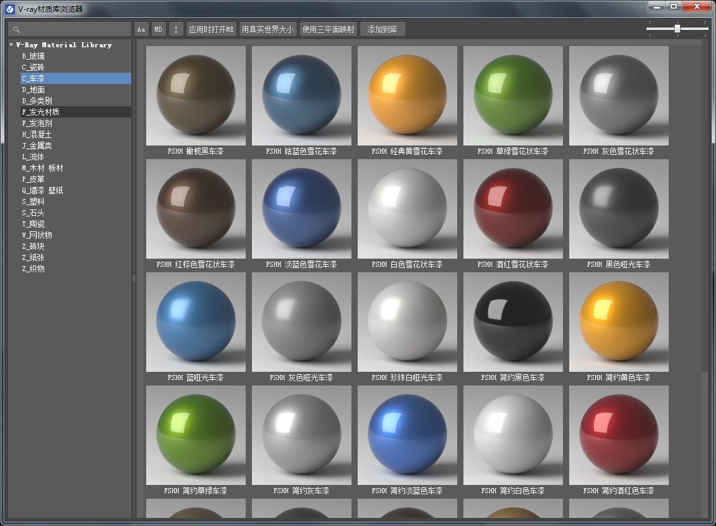Select the FSHH 淡蓝色雪花车漆 material thumbnail
The image size is (716, 526).
[x=302, y=209]
